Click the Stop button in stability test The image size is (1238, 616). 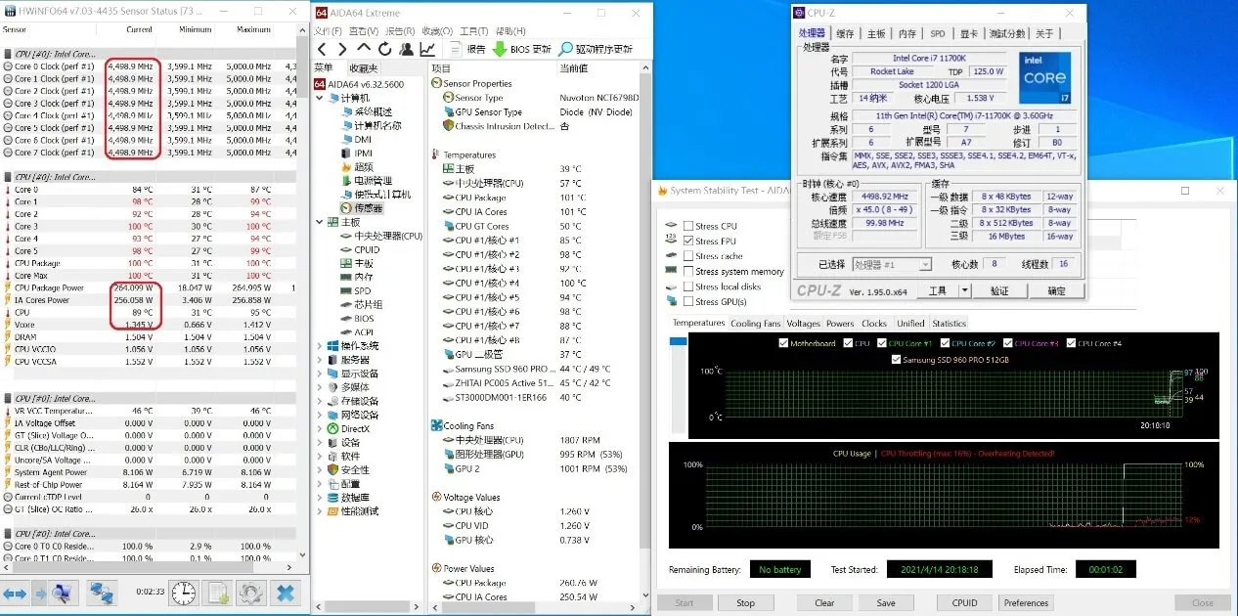746,602
